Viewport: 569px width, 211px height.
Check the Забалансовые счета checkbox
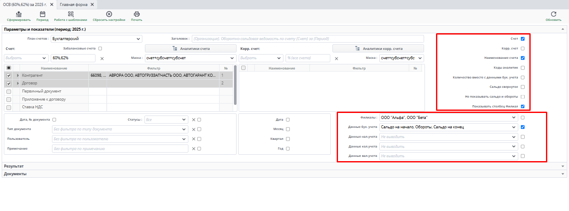pos(100,49)
